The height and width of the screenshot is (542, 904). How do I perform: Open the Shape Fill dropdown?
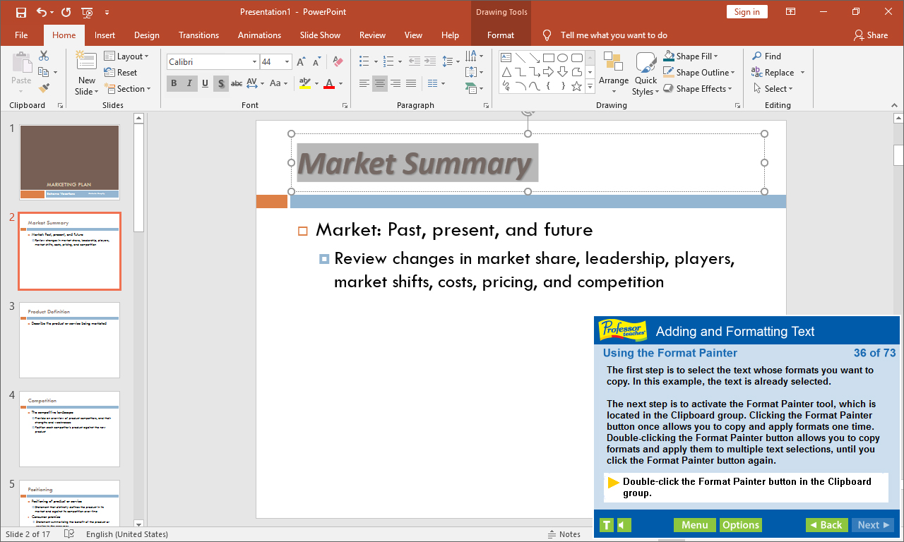tap(715, 56)
